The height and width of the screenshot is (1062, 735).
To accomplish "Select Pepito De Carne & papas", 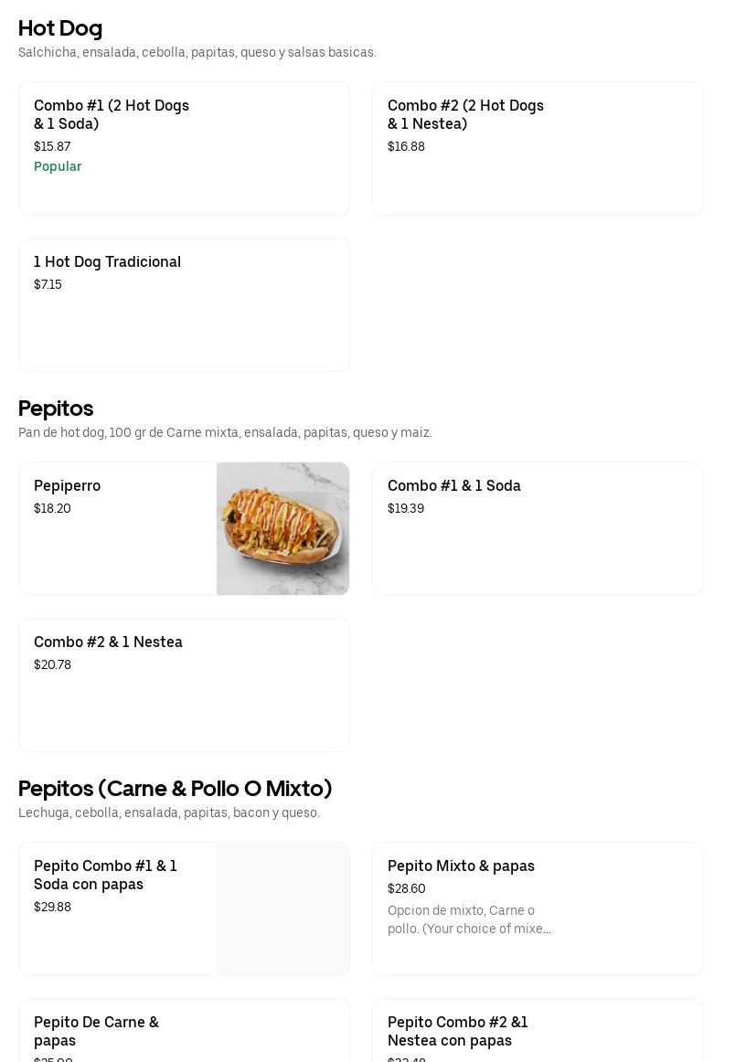I will click(96, 1031).
